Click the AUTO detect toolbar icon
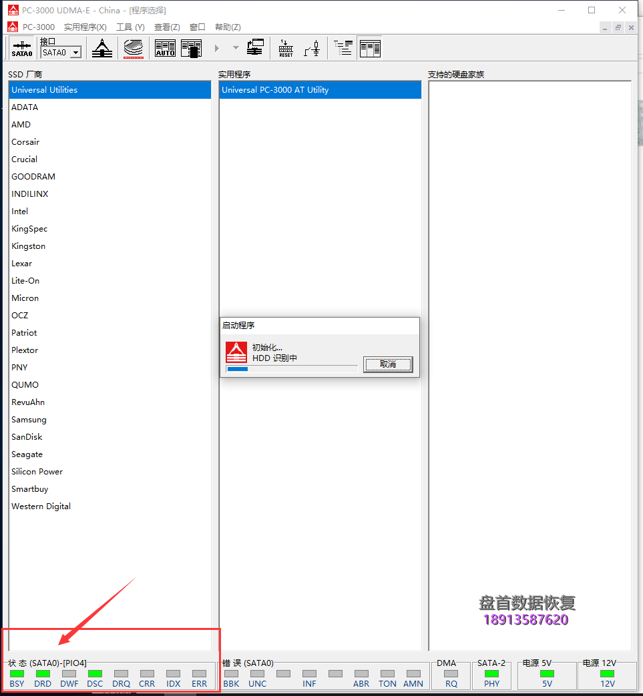This screenshot has width=643, height=696. (165, 49)
